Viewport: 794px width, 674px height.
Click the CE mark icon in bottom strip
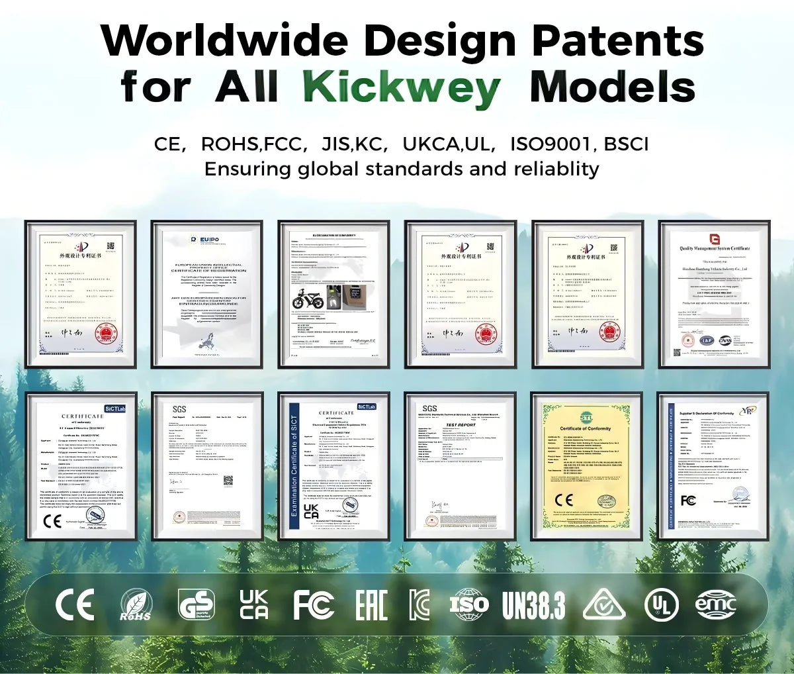point(74,604)
